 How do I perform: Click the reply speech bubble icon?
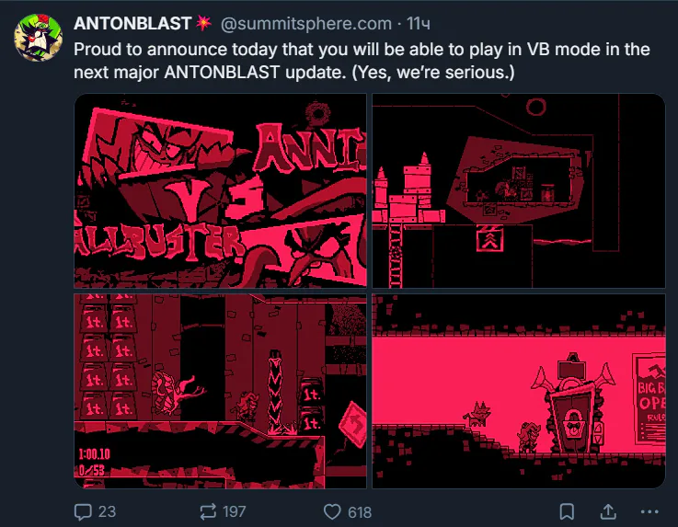(x=83, y=512)
